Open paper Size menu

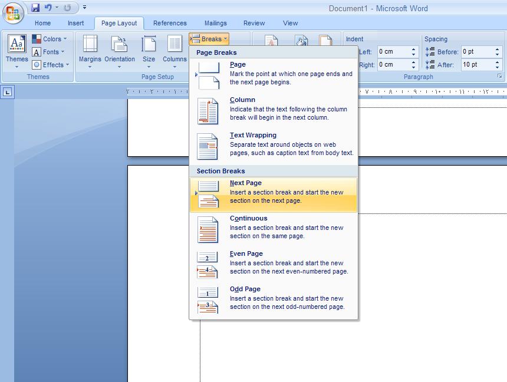tap(149, 51)
